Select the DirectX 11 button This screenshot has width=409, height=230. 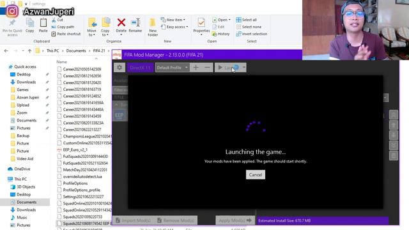coord(141,68)
